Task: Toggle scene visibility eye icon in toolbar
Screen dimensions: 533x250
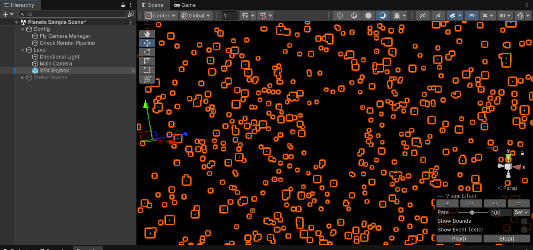Action: coord(472,16)
